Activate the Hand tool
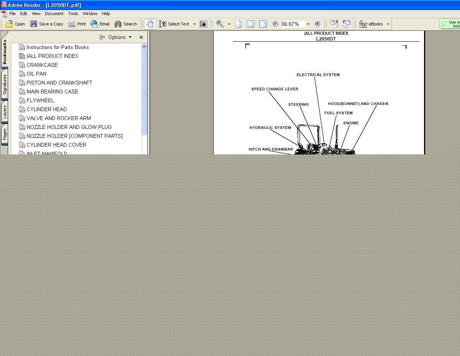Image resolution: width=460 pixels, height=356 pixels. [x=150, y=24]
